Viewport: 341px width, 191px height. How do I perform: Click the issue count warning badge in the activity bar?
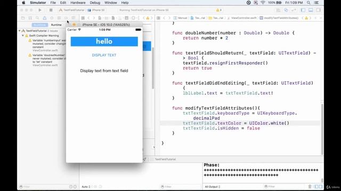[219, 10]
